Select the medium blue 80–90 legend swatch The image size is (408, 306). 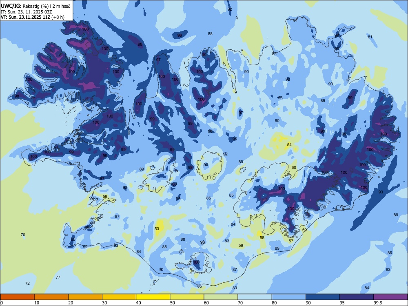coord(289,297)
